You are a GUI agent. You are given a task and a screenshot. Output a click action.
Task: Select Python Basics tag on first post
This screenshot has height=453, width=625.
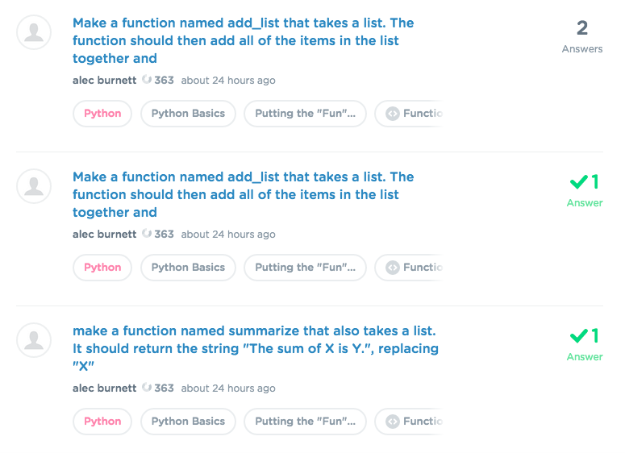pyautogui.click(x=188, y=114)
